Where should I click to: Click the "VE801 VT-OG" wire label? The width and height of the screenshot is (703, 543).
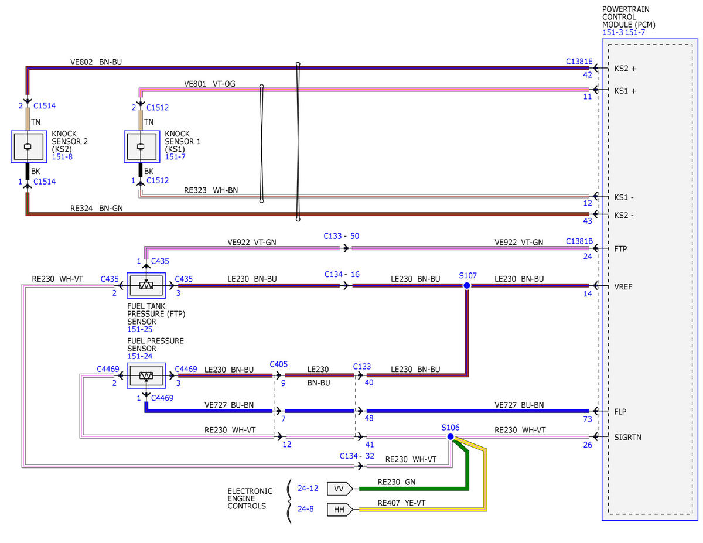click(210, 84)
